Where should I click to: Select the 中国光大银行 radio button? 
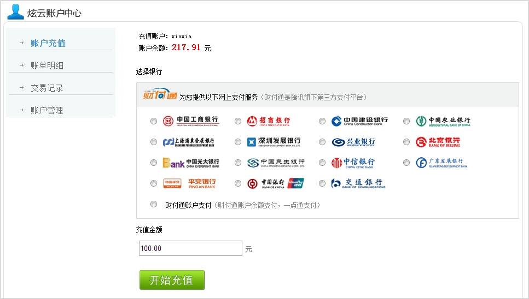click(154, 163)
